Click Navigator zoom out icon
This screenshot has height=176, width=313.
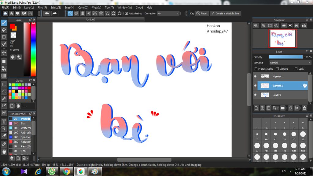(276, 26)
